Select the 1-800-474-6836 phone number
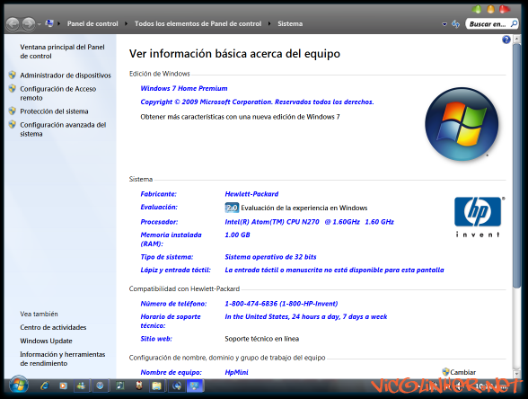 click(281, 304)
